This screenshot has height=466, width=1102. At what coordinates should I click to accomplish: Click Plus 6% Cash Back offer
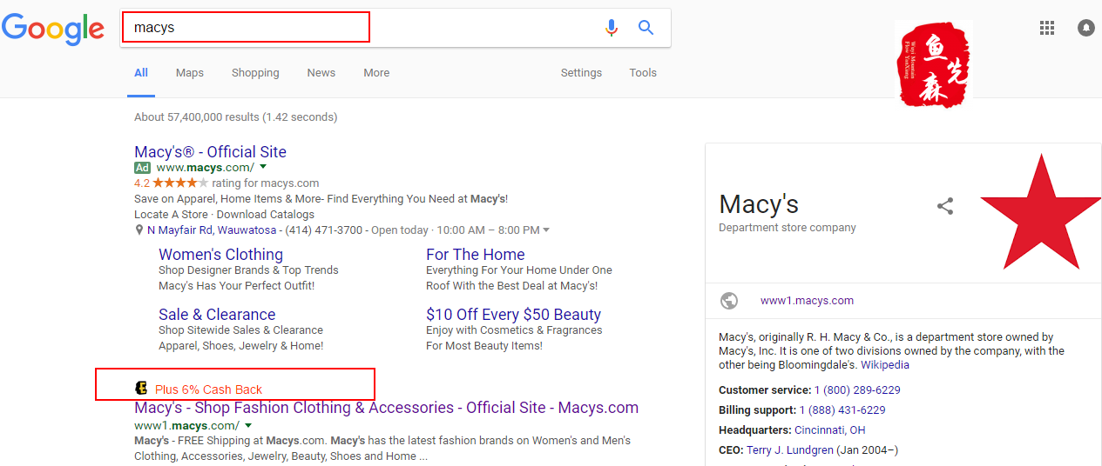(208, 389)
